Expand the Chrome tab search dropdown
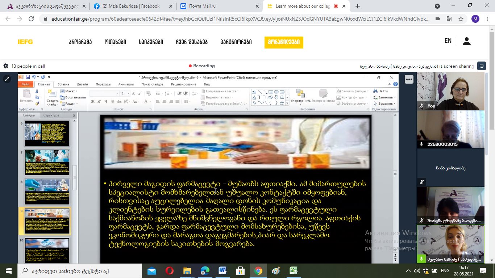Image resolution: width=495 pixels, height=278 pixels. point(437,6)
